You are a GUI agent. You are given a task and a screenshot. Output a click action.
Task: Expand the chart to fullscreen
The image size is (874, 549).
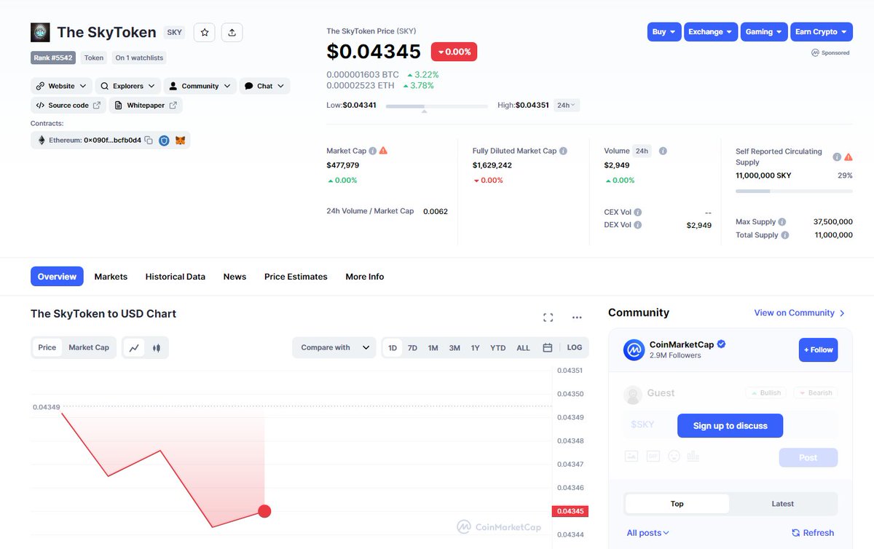click(548, 317)
